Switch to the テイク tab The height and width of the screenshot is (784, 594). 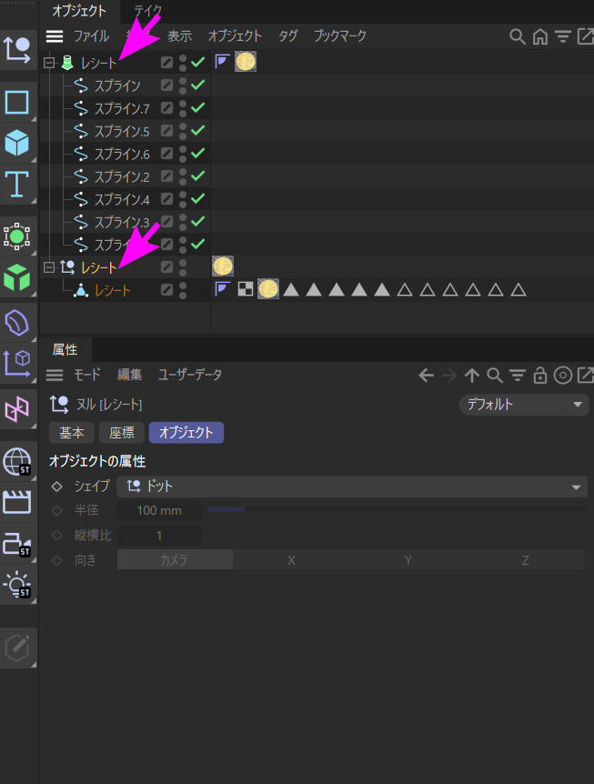tap(147, 11)
